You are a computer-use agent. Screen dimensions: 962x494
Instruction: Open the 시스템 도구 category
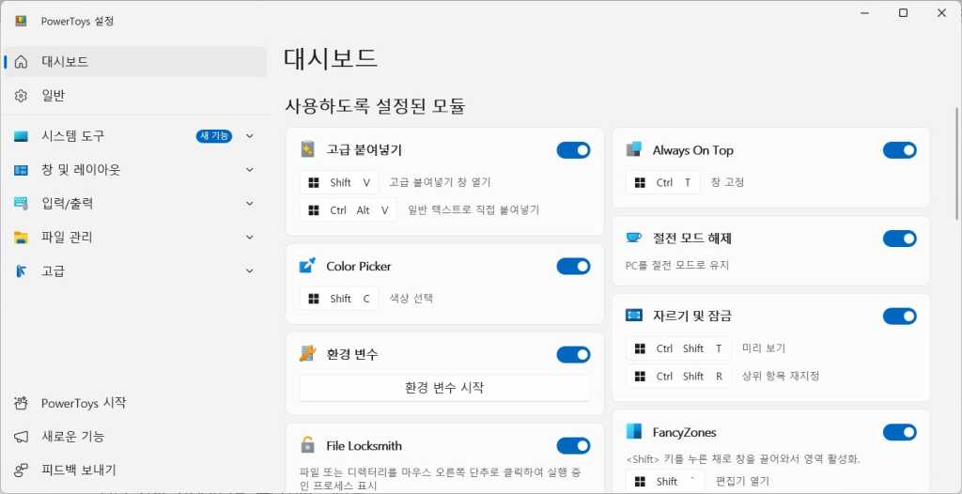pos(135,136)
